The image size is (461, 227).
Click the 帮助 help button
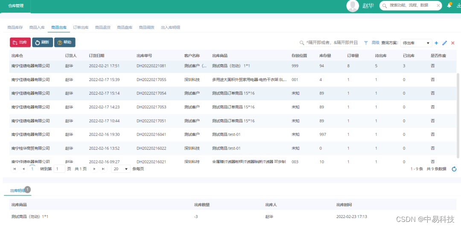click(x=65, y=42)
